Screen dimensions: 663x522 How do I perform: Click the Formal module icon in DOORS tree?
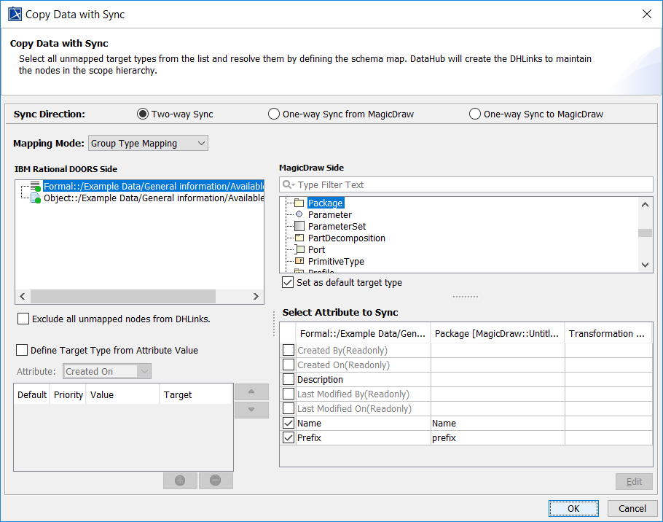[x=36, y=187]
